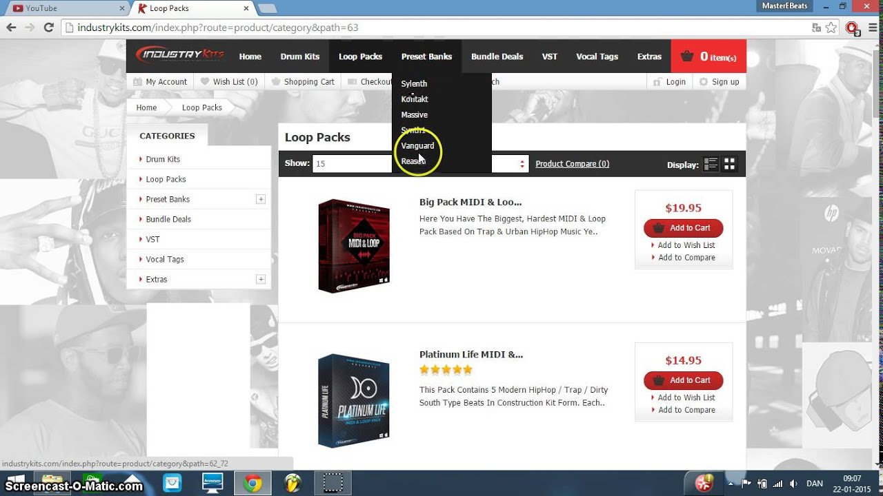This screenshot has height=496, width=883.
Task: Open a new browser tab
Action: pyautogui.click(x=267, y=8)
